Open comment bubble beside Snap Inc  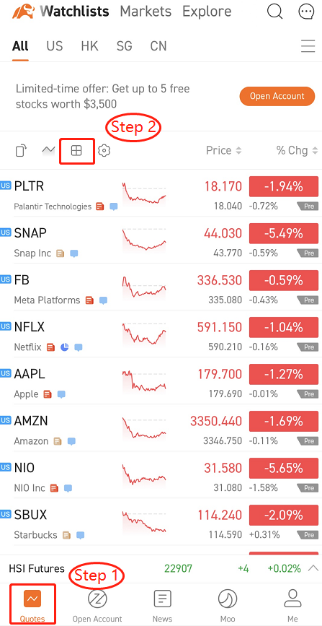(74, 253)
